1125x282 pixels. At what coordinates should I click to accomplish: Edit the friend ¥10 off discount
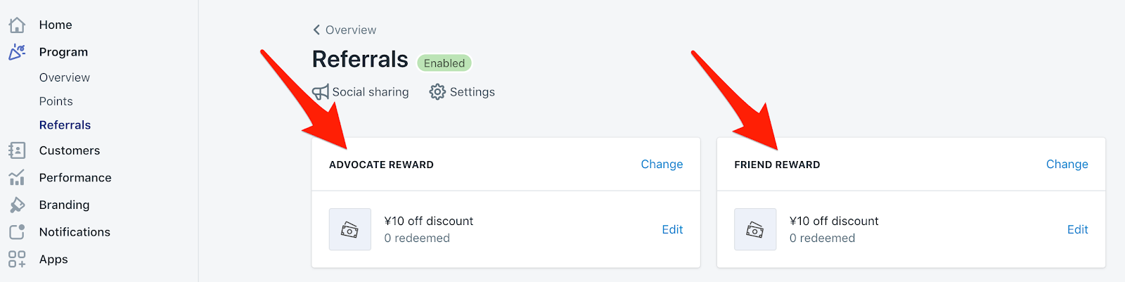pos(1077,230)
